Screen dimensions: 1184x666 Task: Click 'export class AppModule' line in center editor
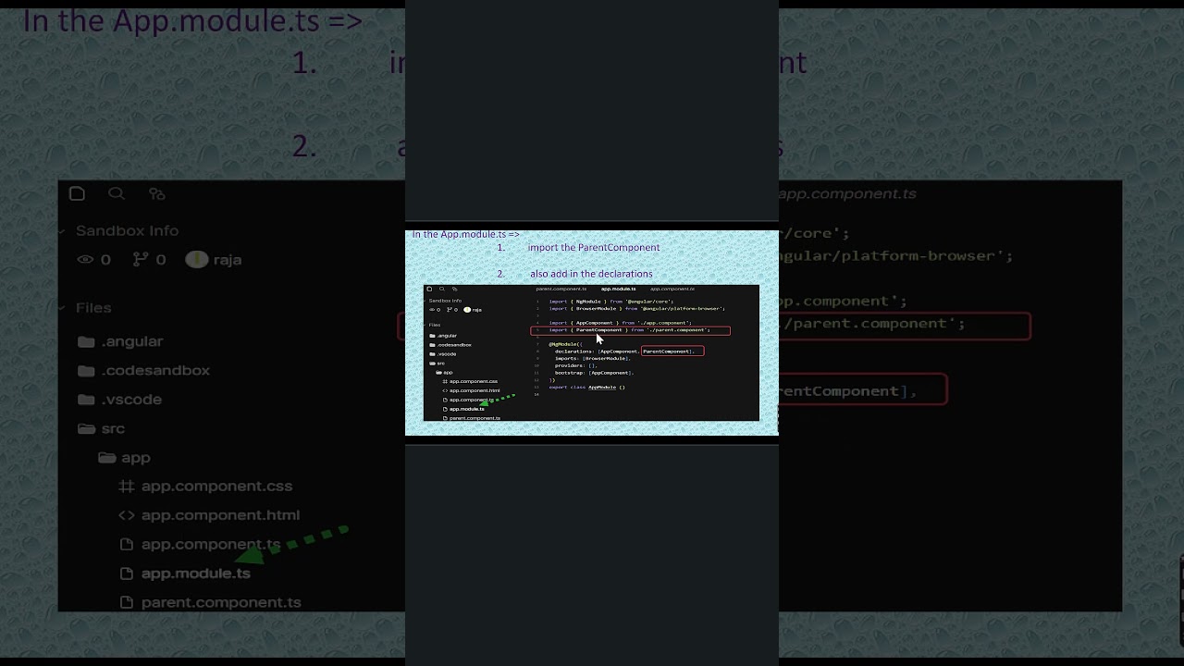coord(587,388)
